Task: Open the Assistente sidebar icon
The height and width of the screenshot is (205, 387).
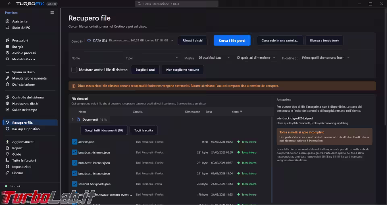Action: 7,21
